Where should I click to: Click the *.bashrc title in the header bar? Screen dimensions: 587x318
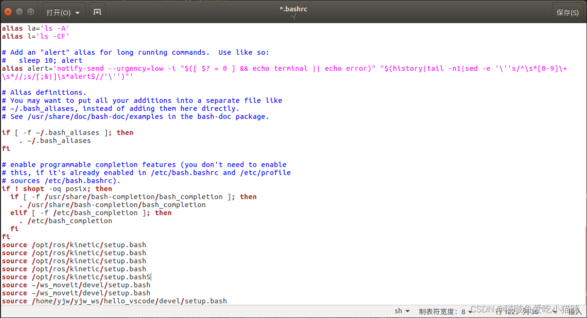[293, 8]
